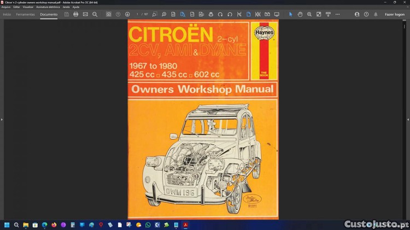Print the document using the printer icon
Screen dimensions: 410x230
tap(76, 14)
